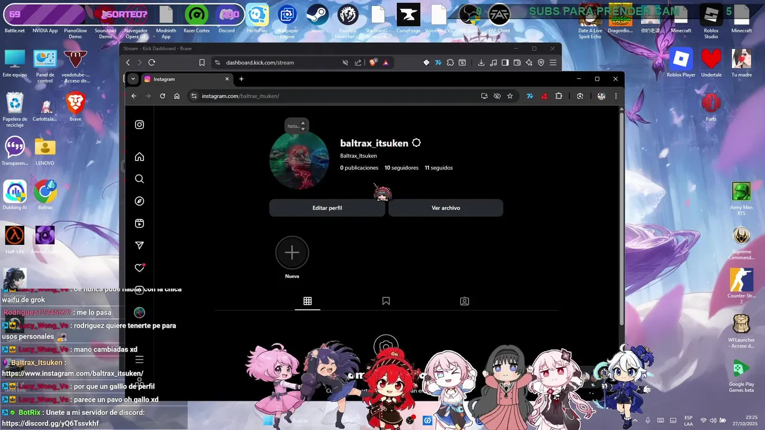Open Brave VPN icon
The width and height of the screenshot is (765, 430).
[541, 62]
